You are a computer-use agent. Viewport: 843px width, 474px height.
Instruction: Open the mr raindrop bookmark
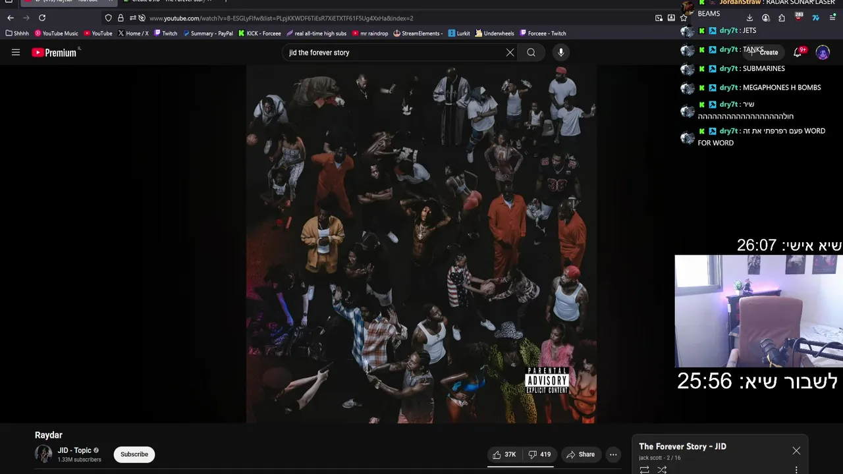tap(370, 33)
